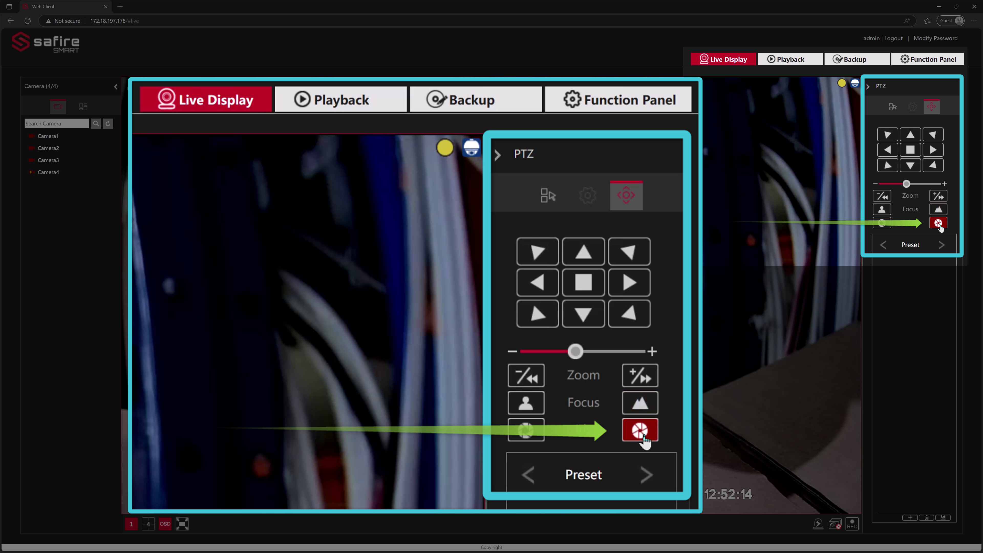Open iris with red aperture button, right sidebar

[938, 223]
